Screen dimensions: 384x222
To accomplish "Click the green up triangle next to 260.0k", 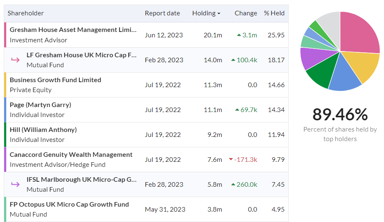I will pyautogui.click(x=233, y=185).
